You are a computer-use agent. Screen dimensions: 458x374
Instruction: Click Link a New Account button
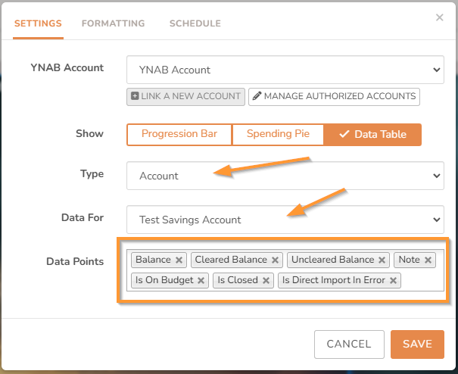point(185,97)
